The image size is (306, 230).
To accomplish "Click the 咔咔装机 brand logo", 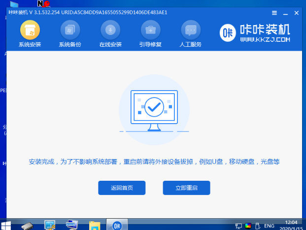I will [x=254, y=33].
